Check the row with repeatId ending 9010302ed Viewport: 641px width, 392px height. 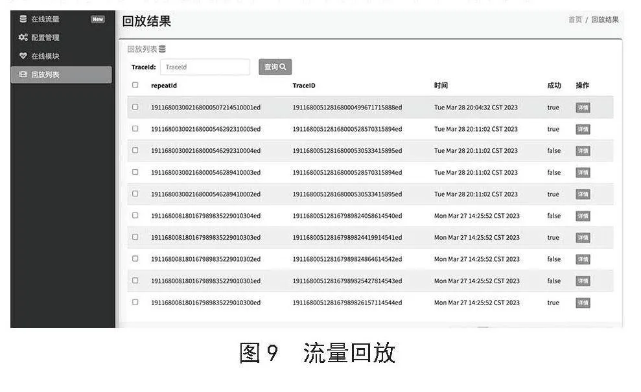pyautogui.click(x=135, y=259)
